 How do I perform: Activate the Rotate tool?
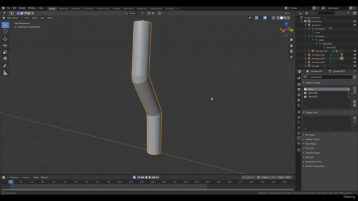[5, 46]
